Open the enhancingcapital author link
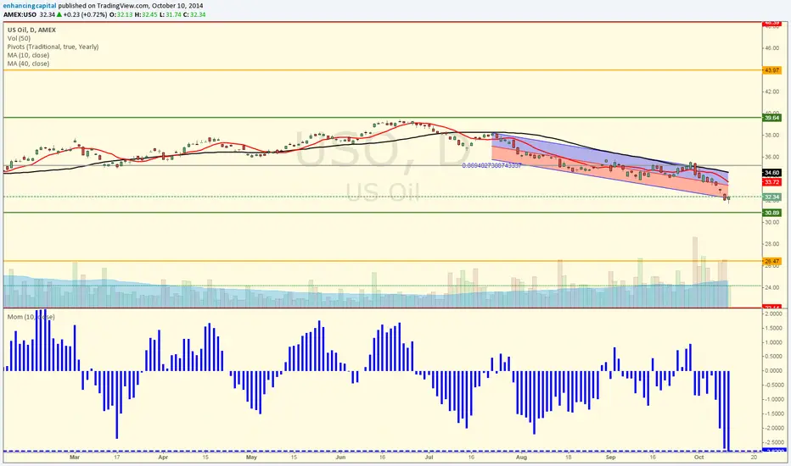This screenshot has height=466, width=791. [x=30, y=6]
